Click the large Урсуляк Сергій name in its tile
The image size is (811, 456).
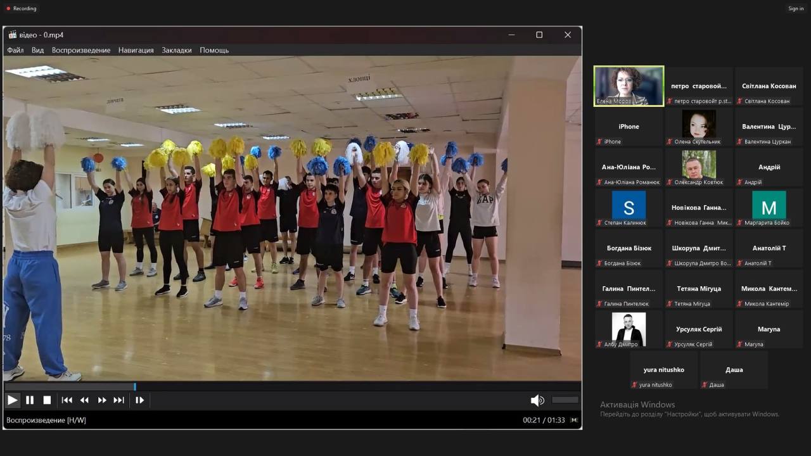click(x=699, y=329)
